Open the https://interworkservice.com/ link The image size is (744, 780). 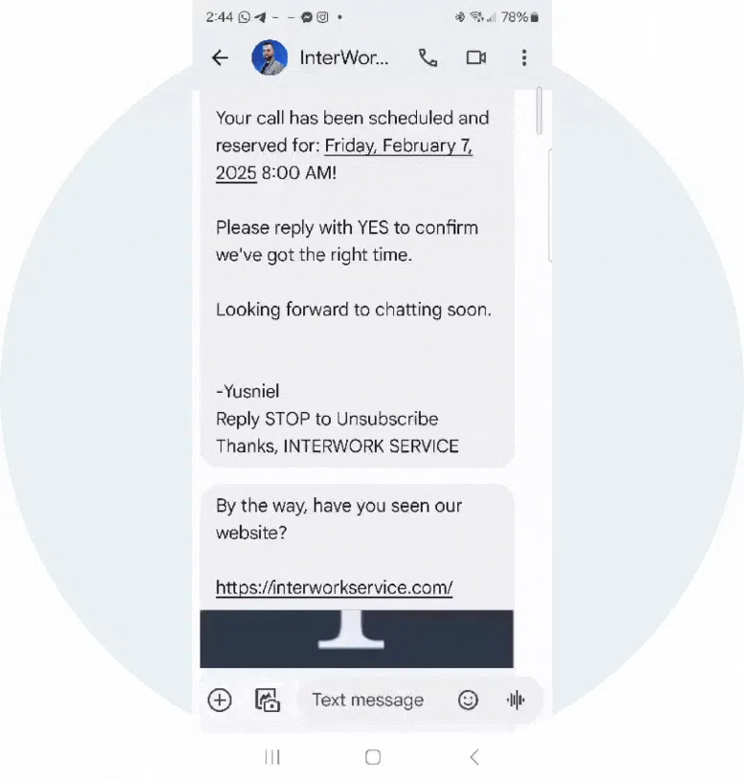pyautogui.click(x=334, y=587)
